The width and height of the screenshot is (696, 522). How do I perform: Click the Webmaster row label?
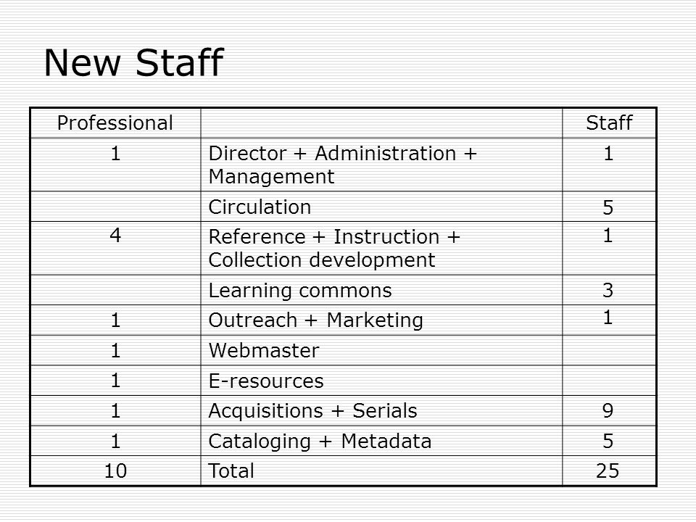(x=264, y=351)
